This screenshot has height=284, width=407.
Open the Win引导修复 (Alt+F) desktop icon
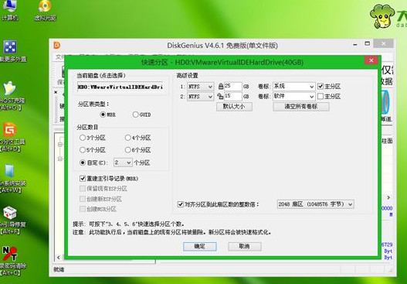[x=10, y=220]
